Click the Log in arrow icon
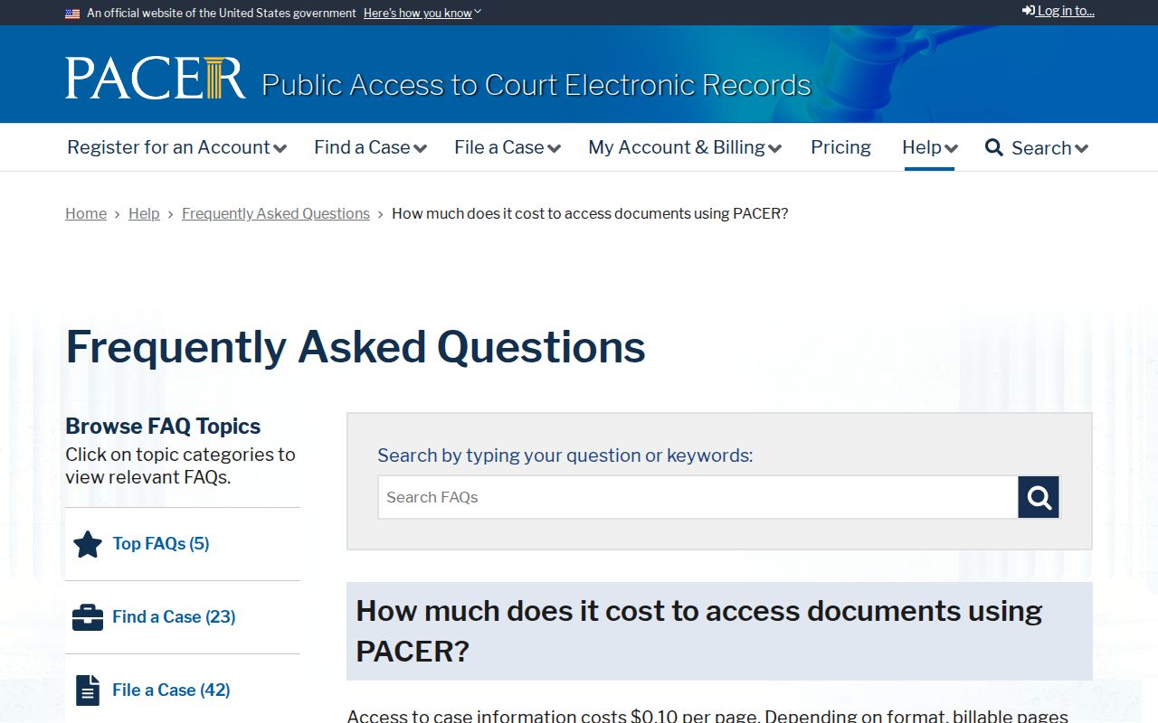 (x=1029, y=11)
